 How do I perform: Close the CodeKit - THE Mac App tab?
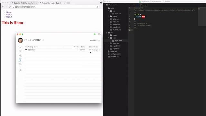point(36,3)
